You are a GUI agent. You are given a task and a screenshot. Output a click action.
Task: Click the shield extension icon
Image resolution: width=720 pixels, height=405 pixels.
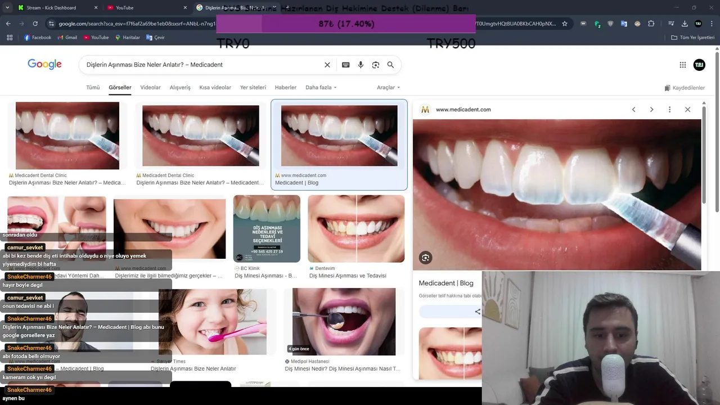coord(610,24)
